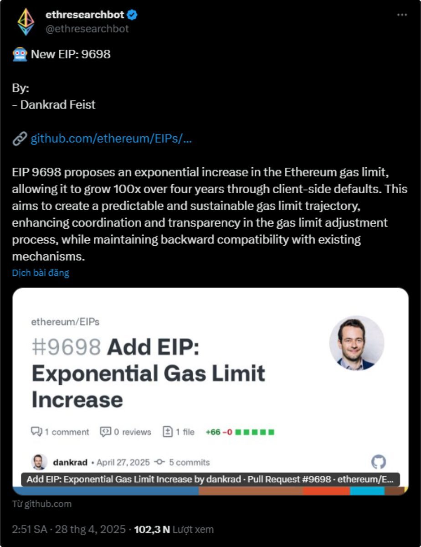Click "Dịch bài đăng" translate link
The height and width of the screenshot is (547, 421).
click(x=41, y=273)
